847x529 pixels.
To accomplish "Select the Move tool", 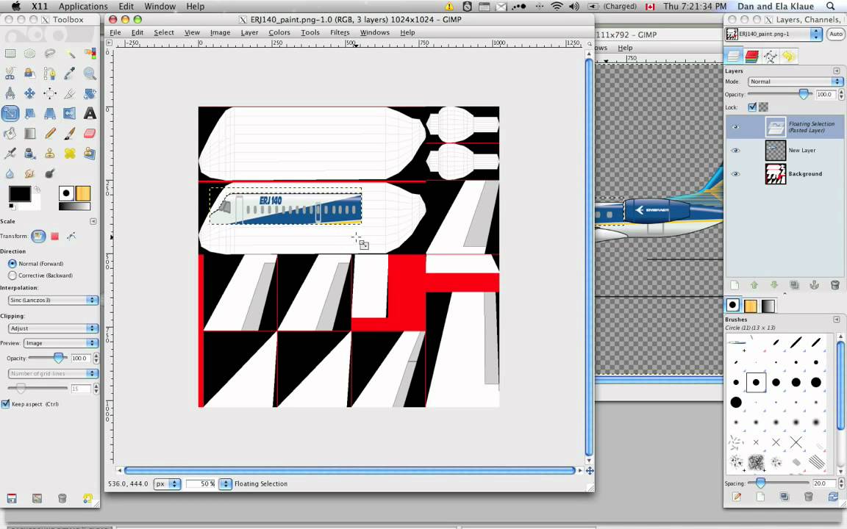I will click(x=29, y=93).
